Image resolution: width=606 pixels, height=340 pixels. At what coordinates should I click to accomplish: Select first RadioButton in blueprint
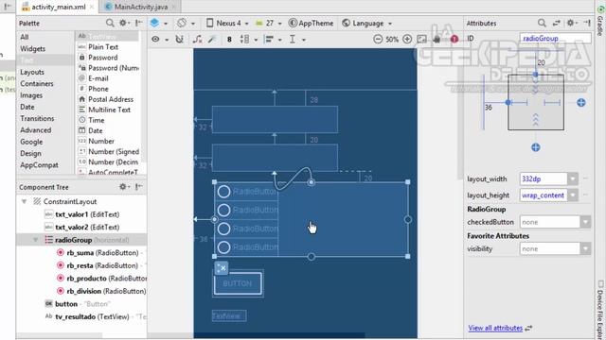(246, 192)
